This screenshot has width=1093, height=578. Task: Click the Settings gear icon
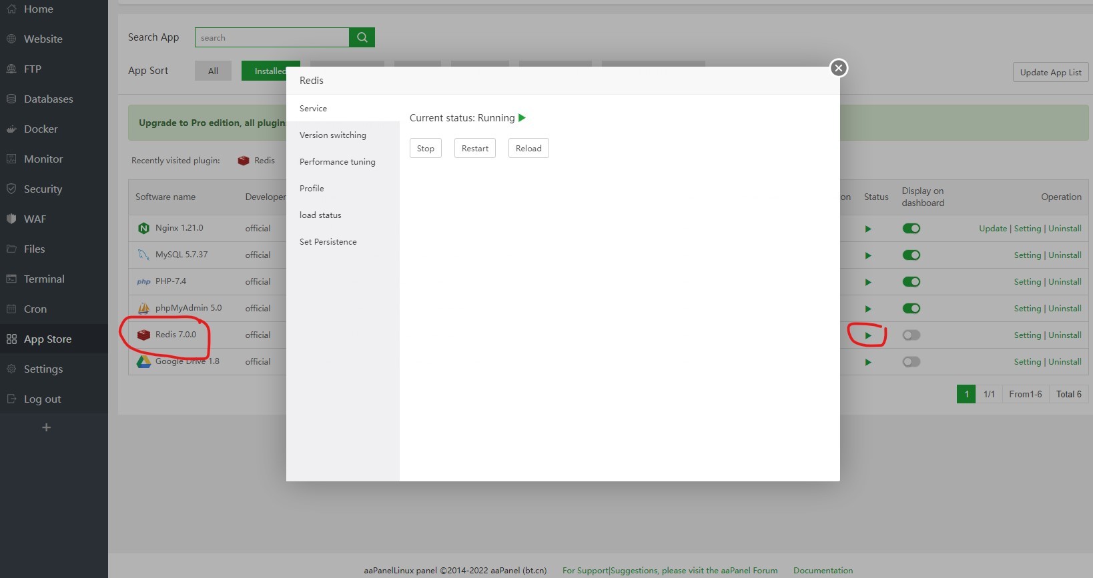11,369
